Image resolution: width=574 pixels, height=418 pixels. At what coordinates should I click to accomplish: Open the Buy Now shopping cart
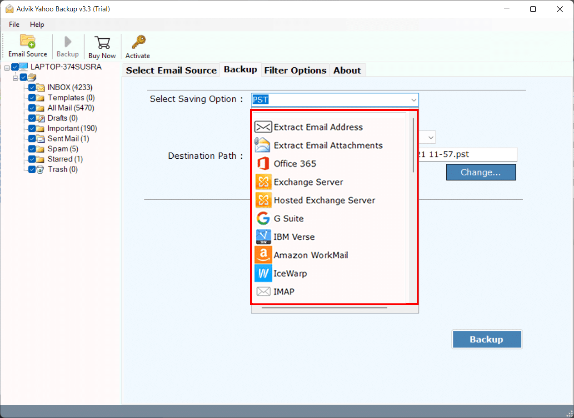coord(102,43)
